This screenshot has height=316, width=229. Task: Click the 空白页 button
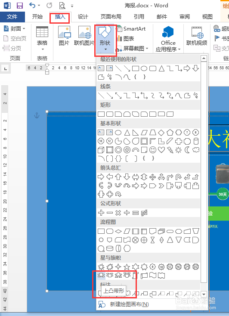click(x=15, y=38)
